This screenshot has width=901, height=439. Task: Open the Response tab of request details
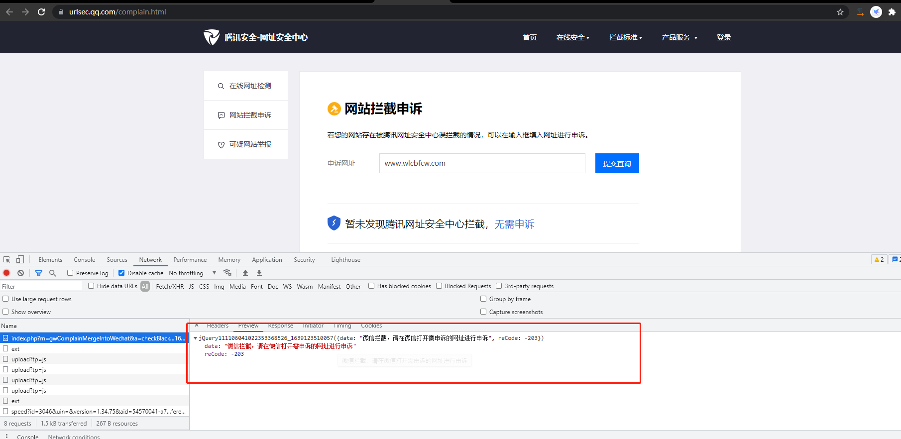(x=280, y=326)
